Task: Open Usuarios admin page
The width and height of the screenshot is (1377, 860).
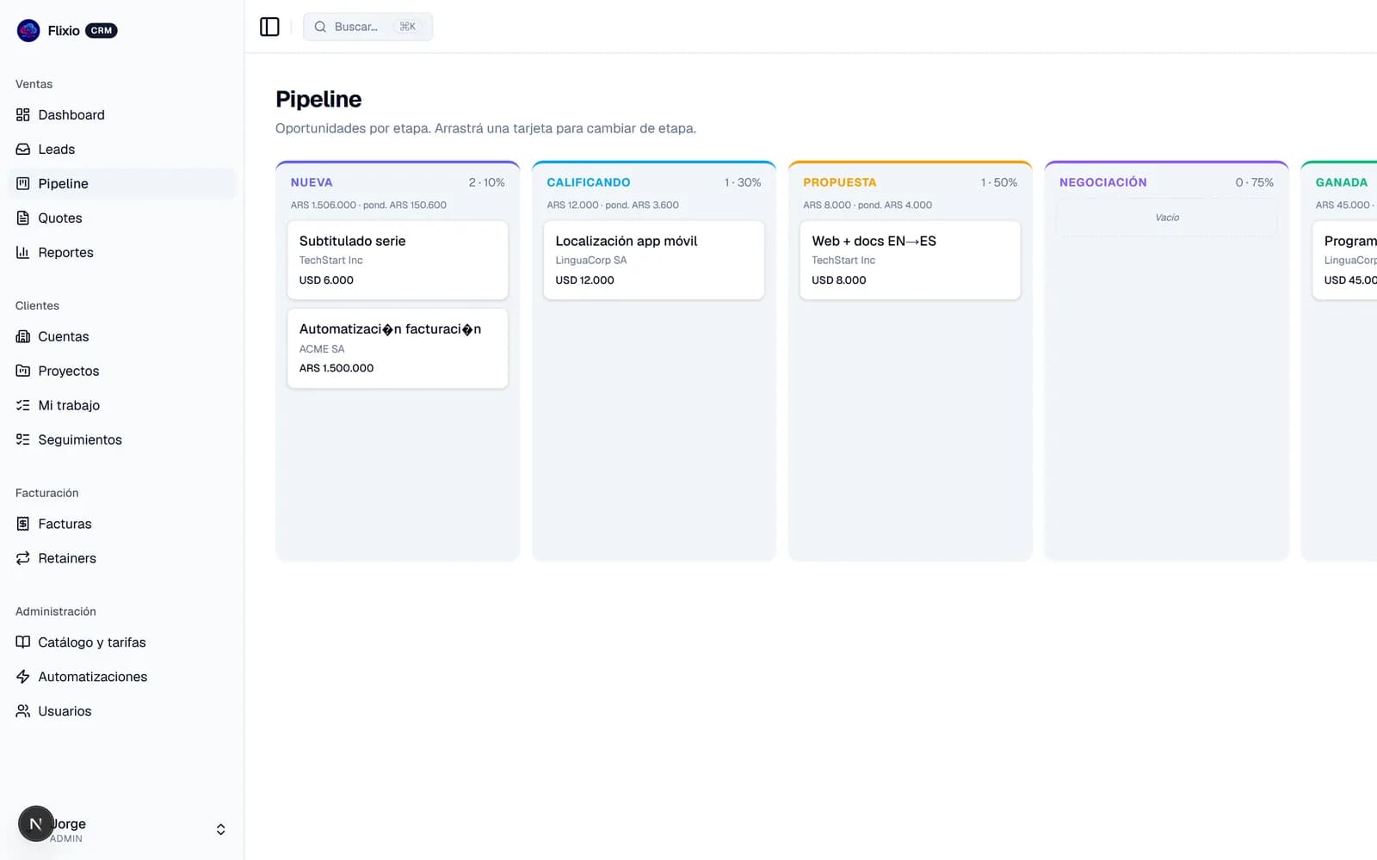Action: pyautogui.click(x=121, y=711)
